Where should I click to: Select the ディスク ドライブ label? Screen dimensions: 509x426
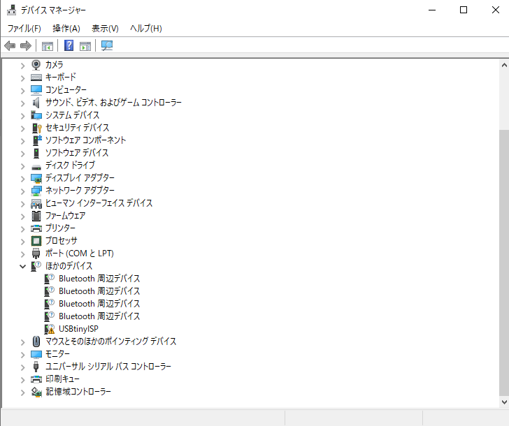[x=70, y=166]
